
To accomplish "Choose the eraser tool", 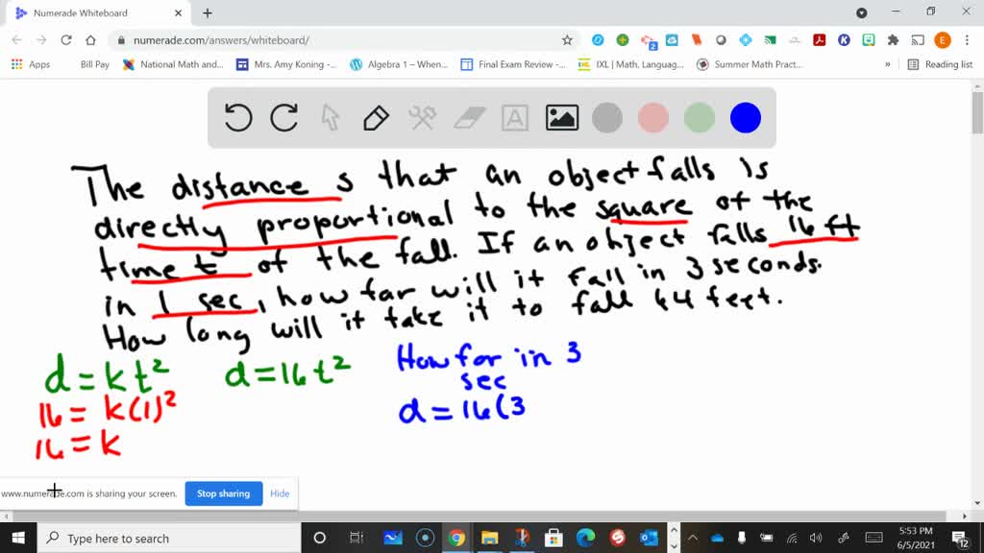I will [x=469, y=118].
